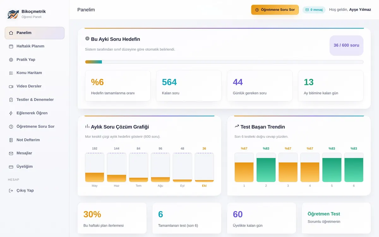Click the May bar in the monthly chart
Image resolution: width=379 pixels, height=237 pixels.
(x=95, y=167)
